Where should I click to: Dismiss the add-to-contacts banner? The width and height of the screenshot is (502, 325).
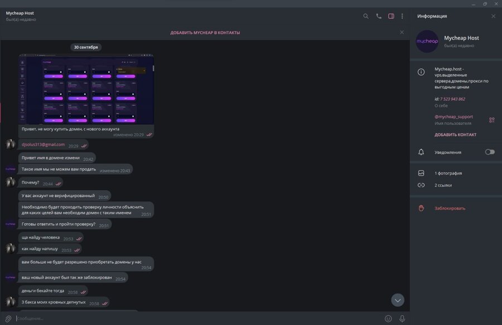tap(402, 32)
